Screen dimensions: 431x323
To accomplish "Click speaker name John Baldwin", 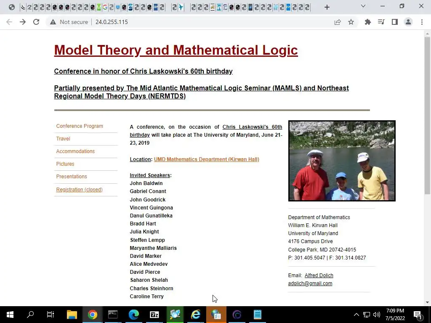I will tap(146, 183).
